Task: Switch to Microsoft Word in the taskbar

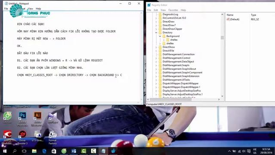Action: click(73, 151)
